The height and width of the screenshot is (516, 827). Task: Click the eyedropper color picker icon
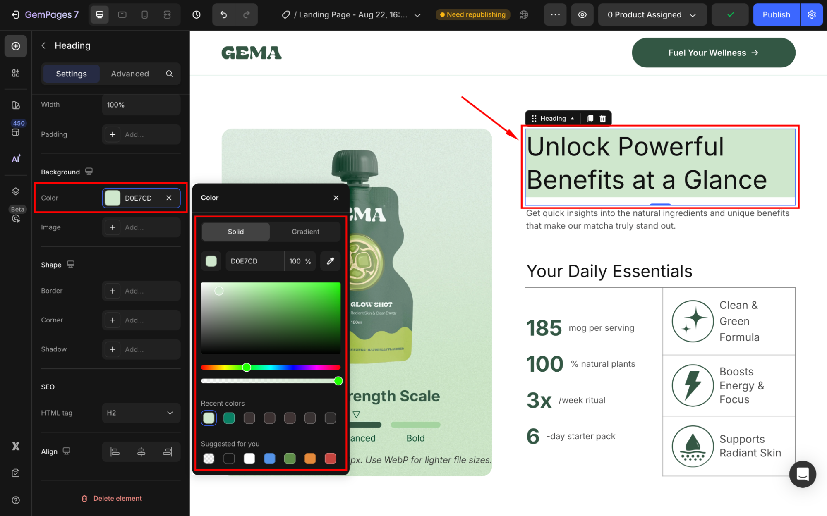[330, 261]
